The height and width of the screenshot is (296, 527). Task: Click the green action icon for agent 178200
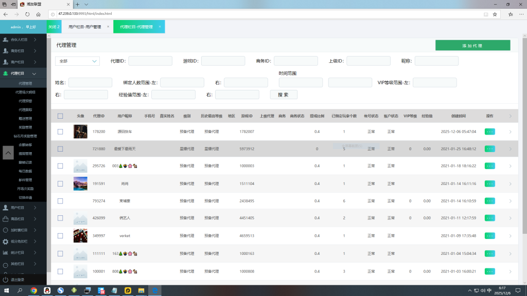pos(489,132)
